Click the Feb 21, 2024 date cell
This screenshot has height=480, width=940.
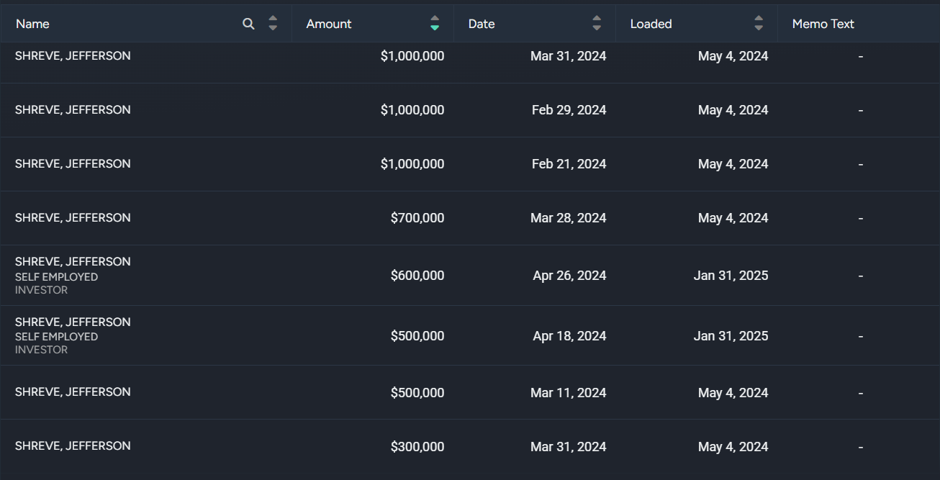point(569,164)
